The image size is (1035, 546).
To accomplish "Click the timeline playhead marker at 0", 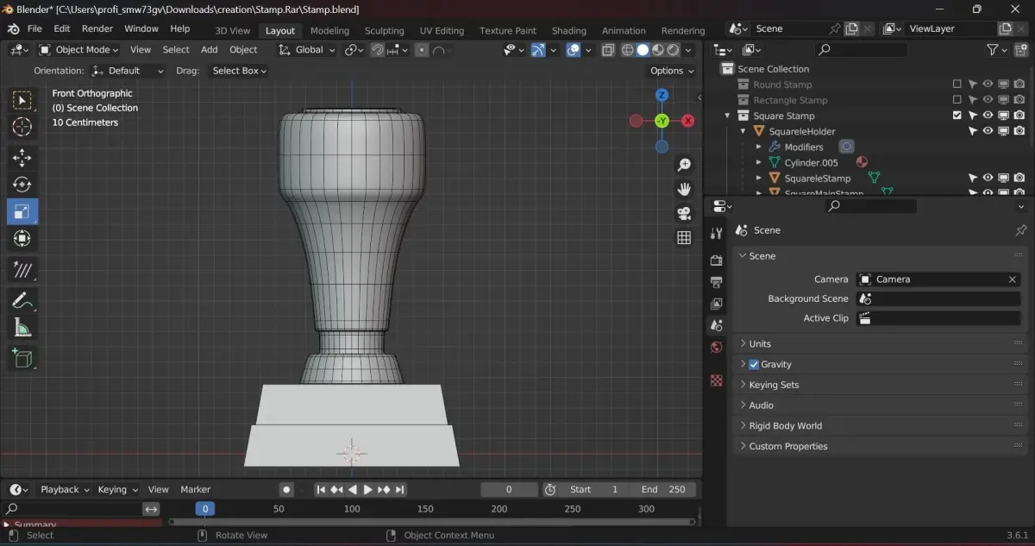I will pos(204,509).
